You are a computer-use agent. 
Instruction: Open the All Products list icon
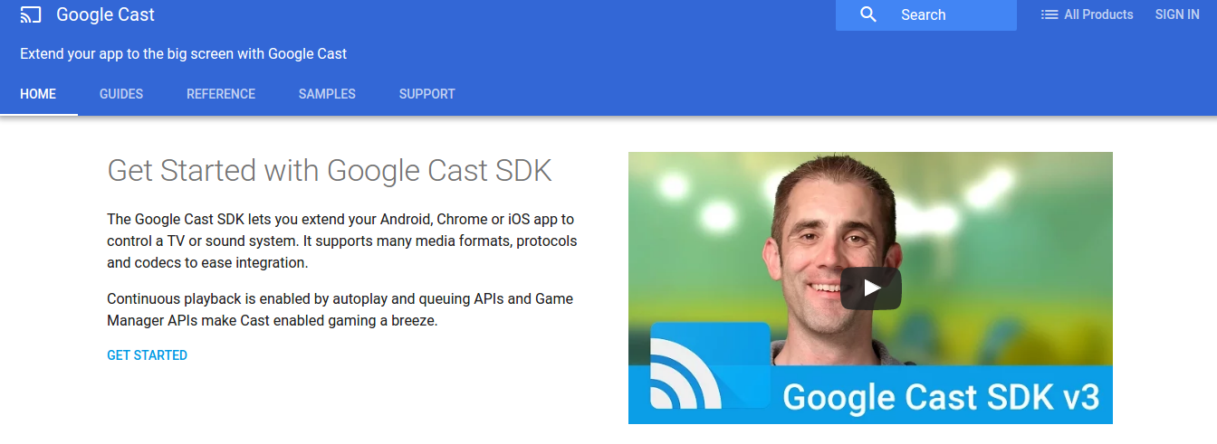pos(1049,14)
